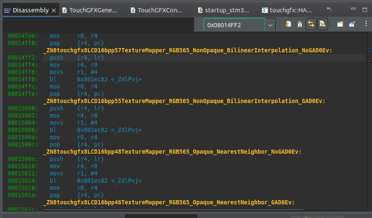Click the blue marker in the overview ruler

(x=370, y=50)
